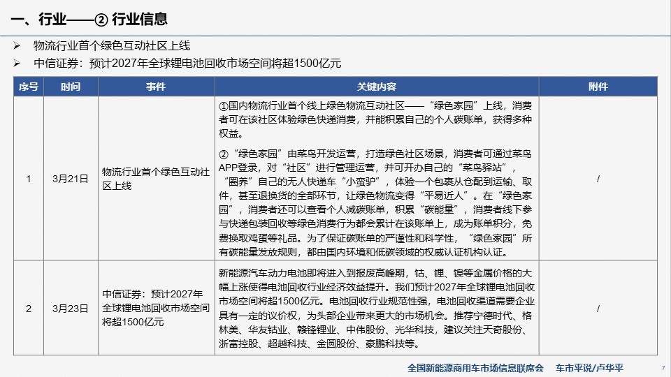The height and width of the screenshot is (377, 671).
Task: Select the date cell 3月23日
Action: [71, 308]
